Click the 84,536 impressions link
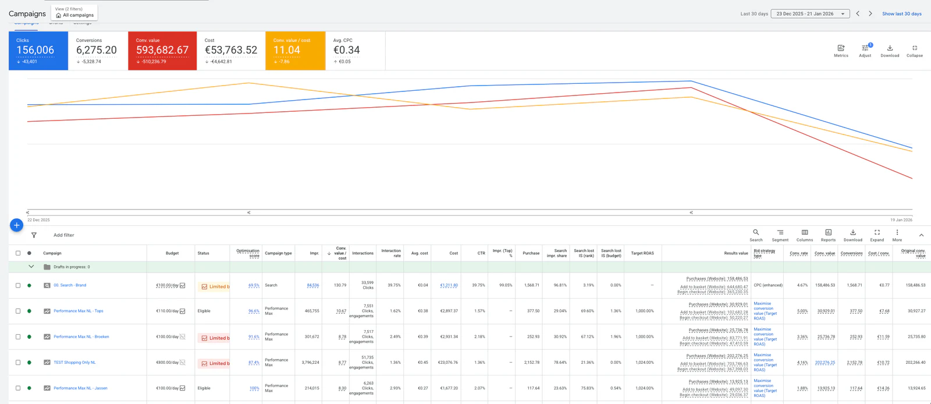The height and width of the screenshot is (404, 931). (x=313, y=285)
